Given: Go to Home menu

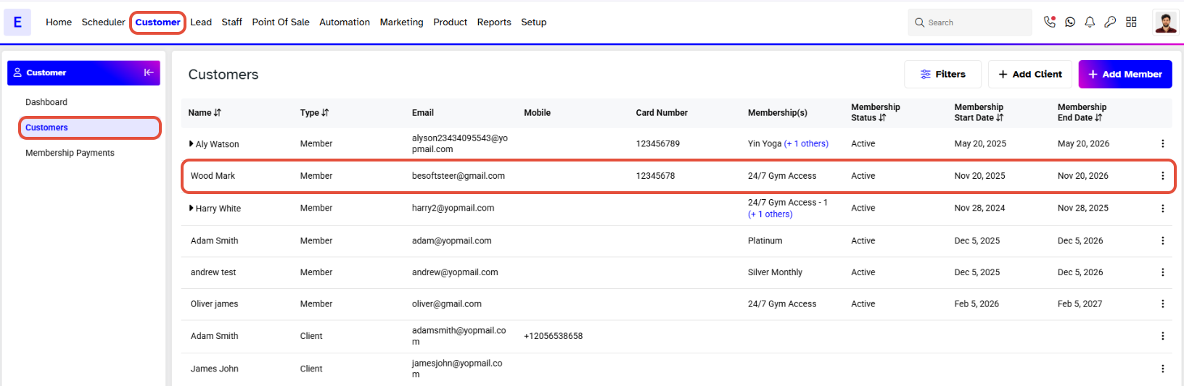Looking at the screenshot, I should click(x=59, y=22).
